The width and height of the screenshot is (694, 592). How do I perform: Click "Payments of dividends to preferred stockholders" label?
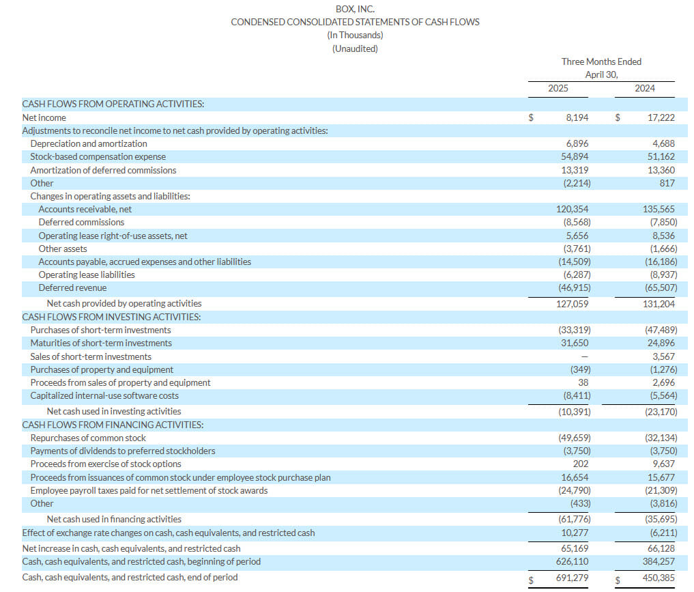point(123,451)
